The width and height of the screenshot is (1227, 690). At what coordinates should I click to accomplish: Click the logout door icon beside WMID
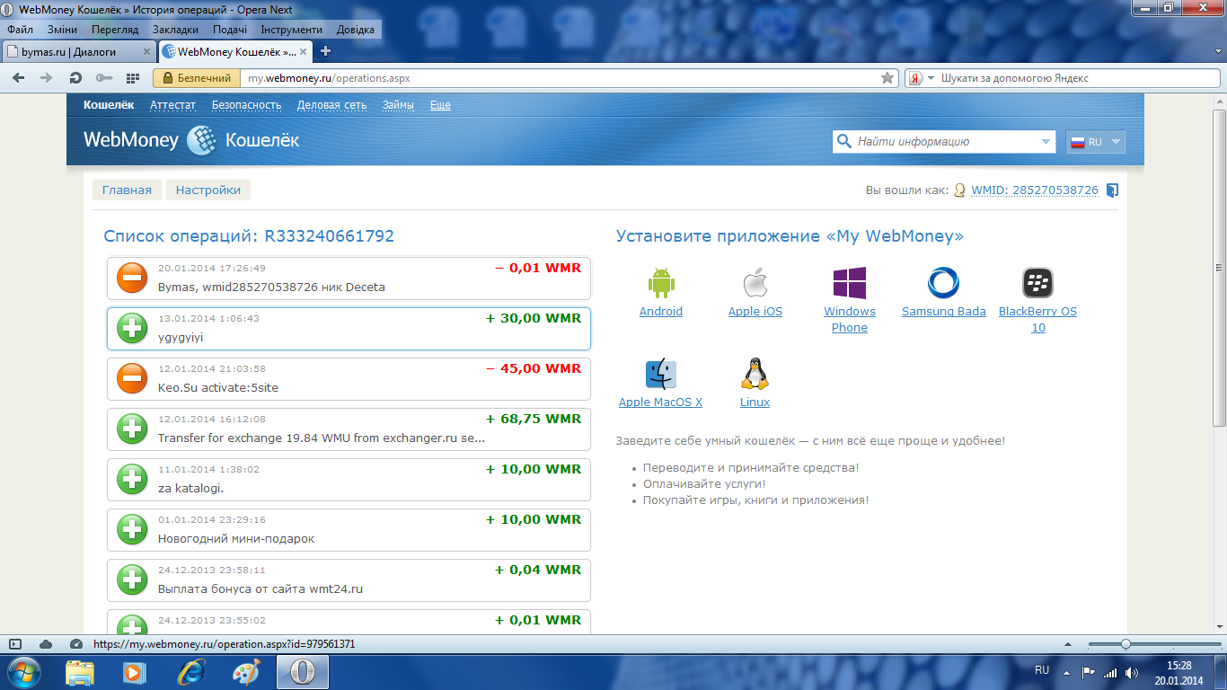coord(1112,190)
